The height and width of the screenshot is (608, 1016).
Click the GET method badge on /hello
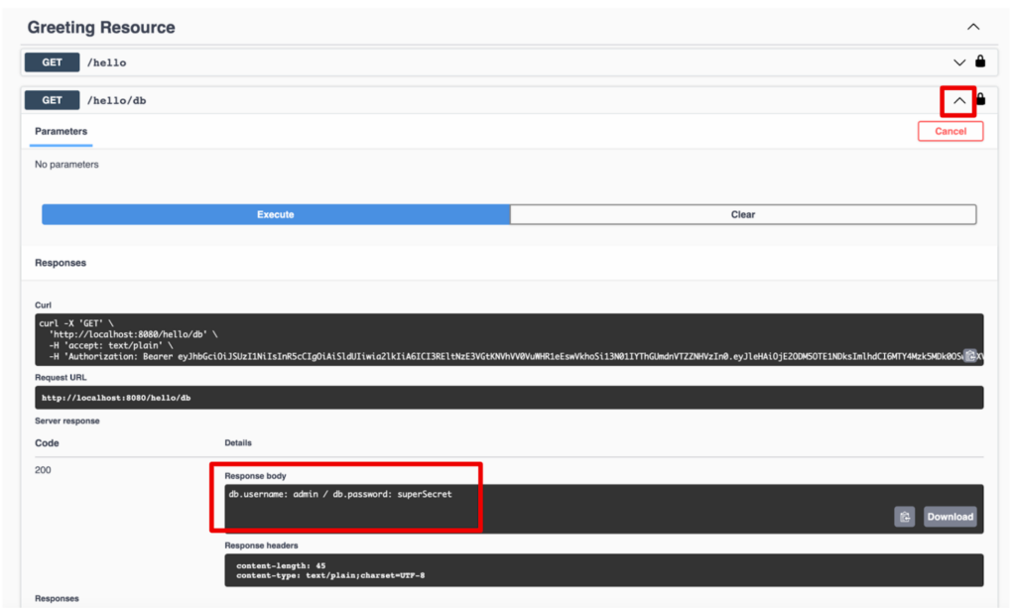51,61
